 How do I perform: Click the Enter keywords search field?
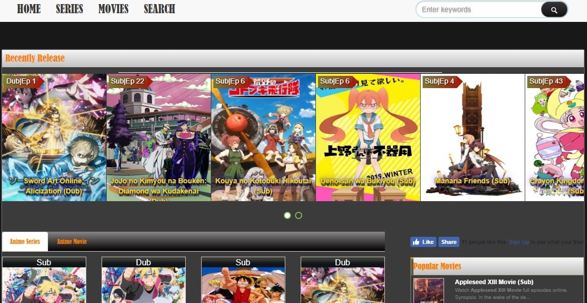pyautogui.click(x=479, y=10)
